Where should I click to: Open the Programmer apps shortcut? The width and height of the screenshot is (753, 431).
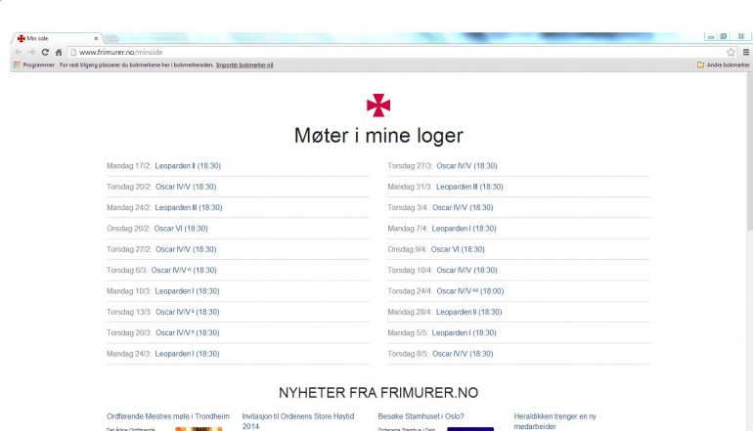[34, 65]
